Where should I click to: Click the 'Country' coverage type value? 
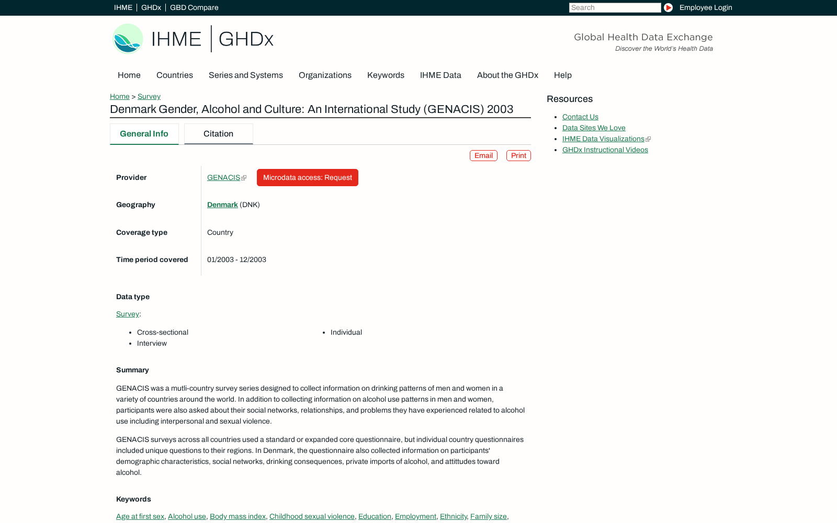coord(220,232)
